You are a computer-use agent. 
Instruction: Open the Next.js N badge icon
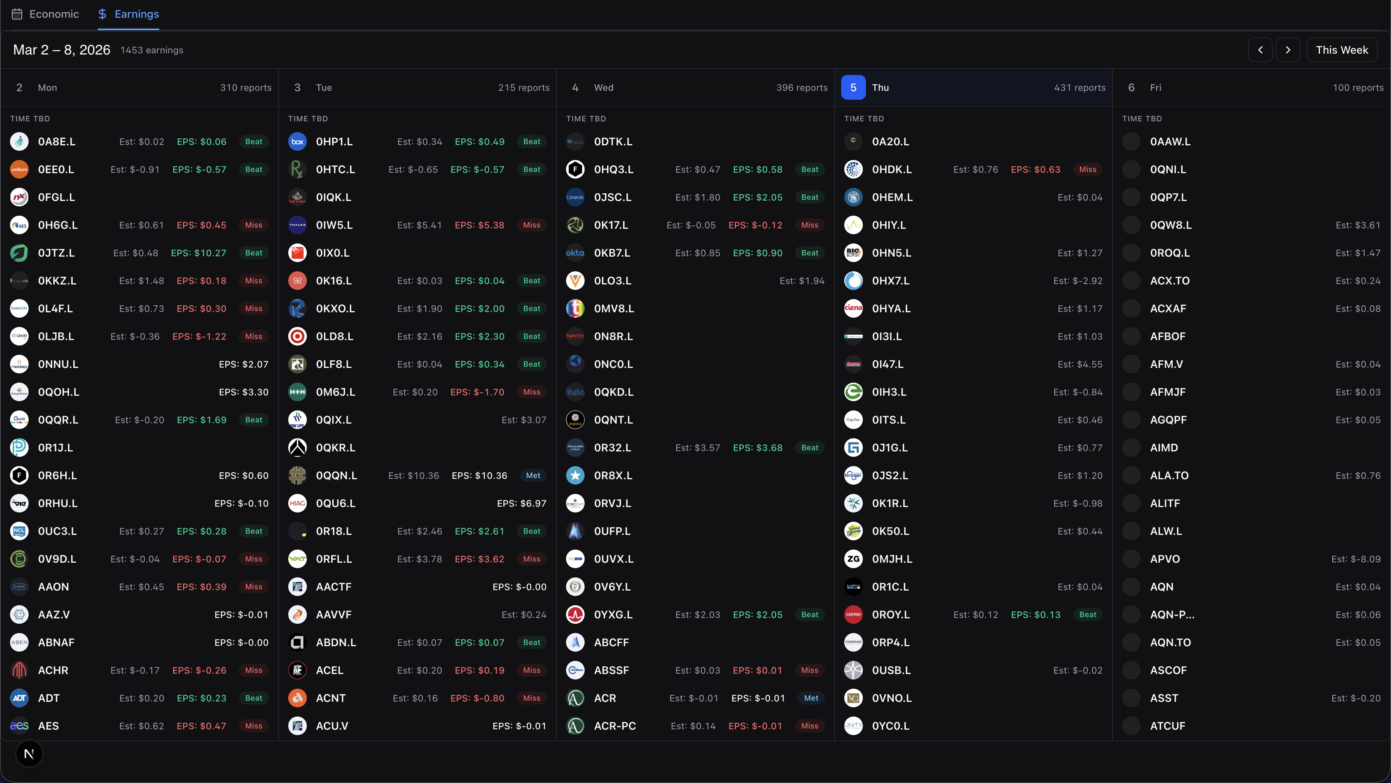click(x=29, y=754)
